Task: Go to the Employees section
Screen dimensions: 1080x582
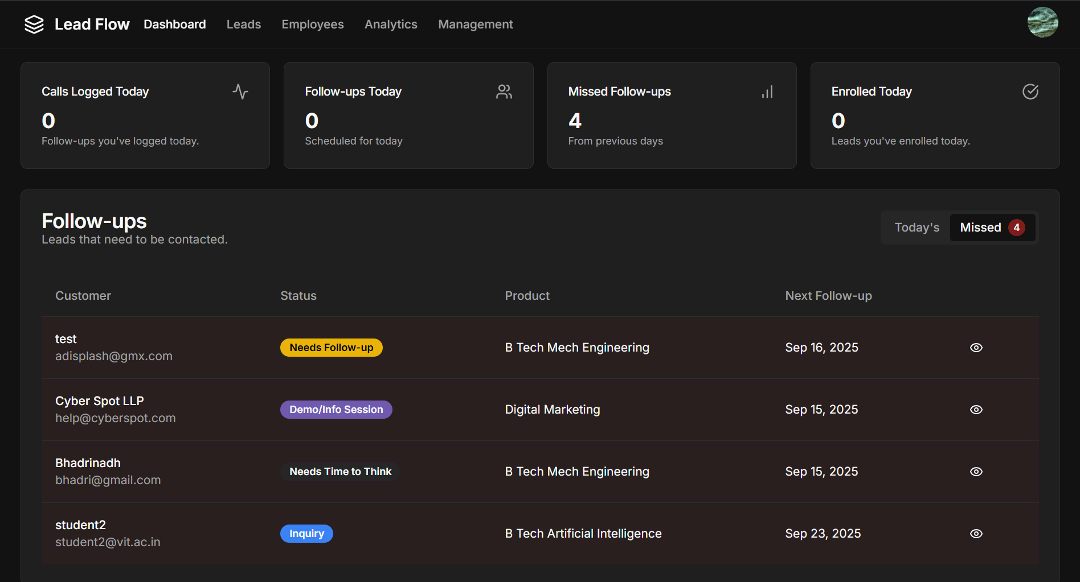Action: click(312, 24)
